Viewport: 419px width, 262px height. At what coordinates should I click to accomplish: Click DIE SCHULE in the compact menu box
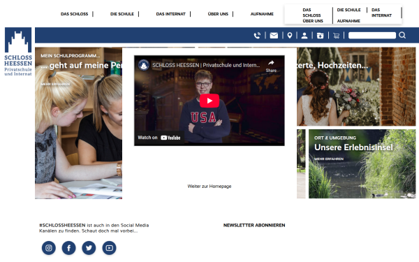(348, 10)
